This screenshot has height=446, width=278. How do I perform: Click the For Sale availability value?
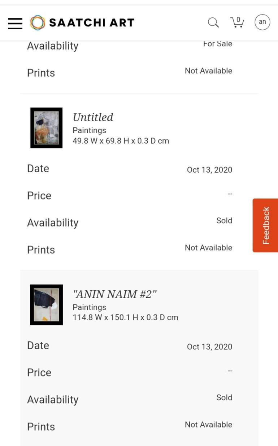coord(218,44)
